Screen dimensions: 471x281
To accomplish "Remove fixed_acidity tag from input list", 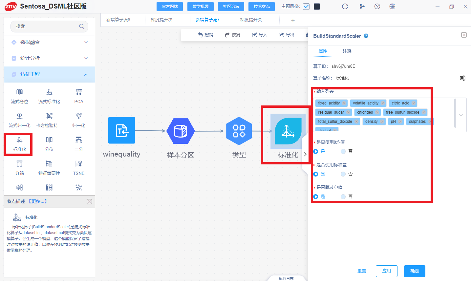I will click(344, 103).
